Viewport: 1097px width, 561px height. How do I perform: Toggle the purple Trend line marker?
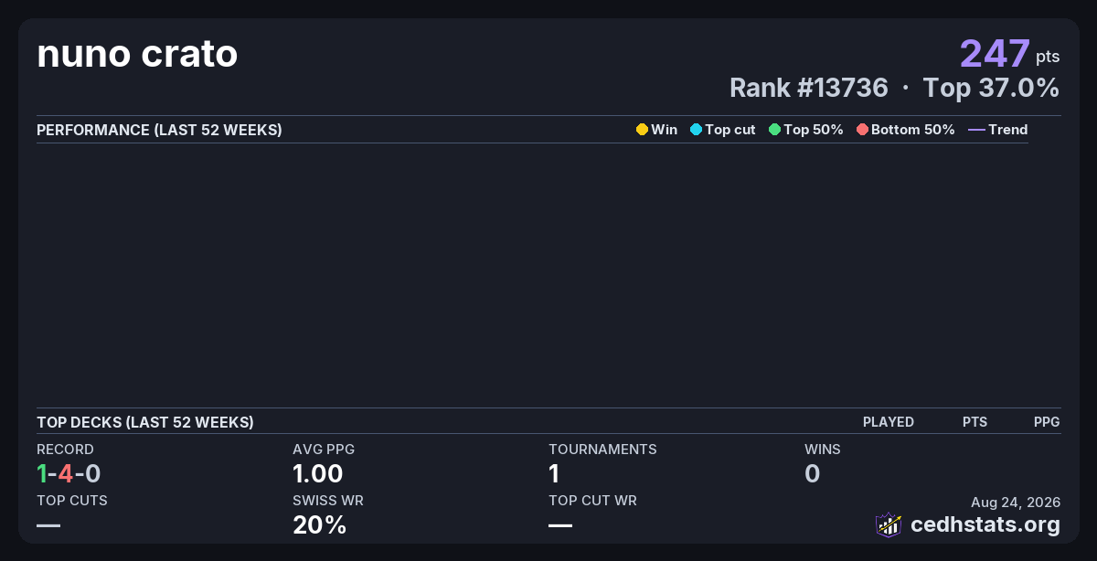[976, 130]
